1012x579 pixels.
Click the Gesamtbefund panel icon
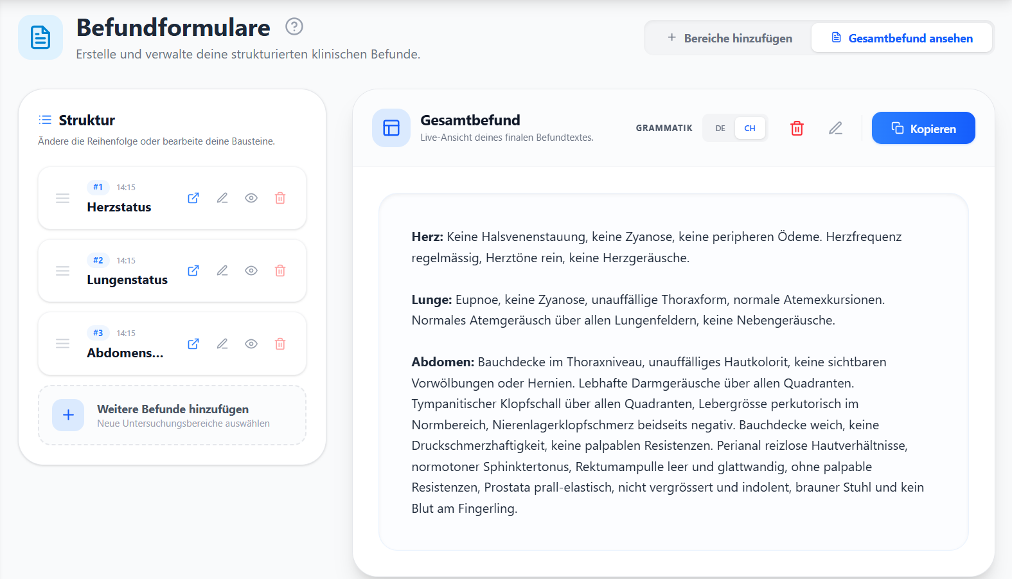391,127
